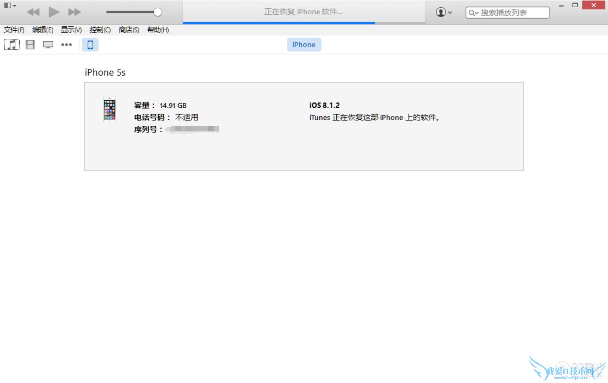Viewport: 608px width, 383px height.
Task: Click the 正在恢复 iPhone 软件 status title
Action: [x=303, y=12]
